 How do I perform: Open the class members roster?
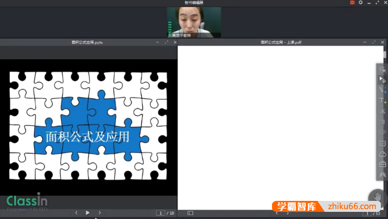pos(383,175)
